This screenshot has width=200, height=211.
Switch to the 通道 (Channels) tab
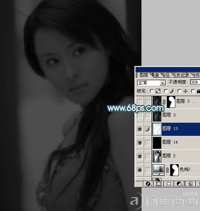pos(155,75)
